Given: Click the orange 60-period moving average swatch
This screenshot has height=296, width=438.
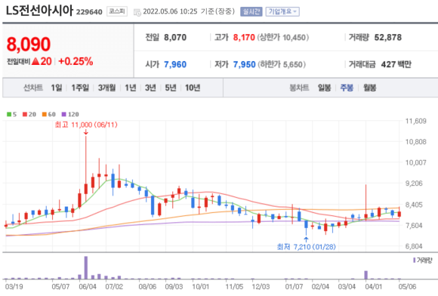Looking at the screenshot, I should click(44, 114).
